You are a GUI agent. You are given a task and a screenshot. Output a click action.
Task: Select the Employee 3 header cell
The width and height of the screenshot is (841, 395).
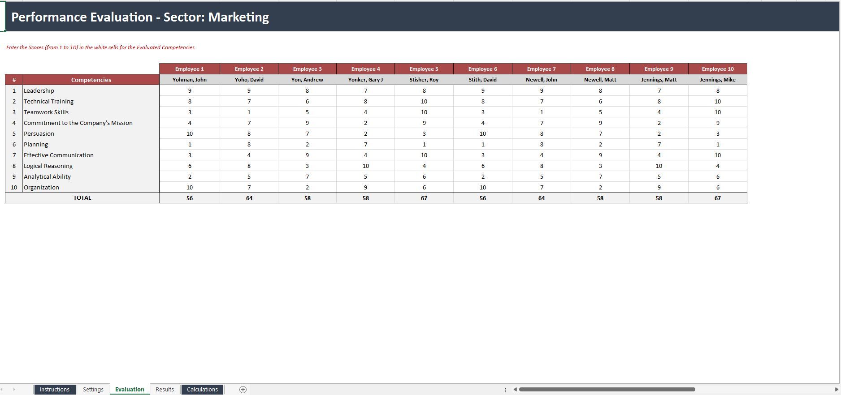[308, 69]
